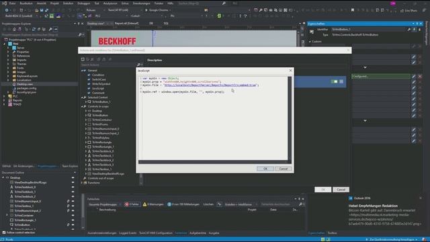Toggle visibility of TcHmiTextblock_0 in Document Outline
The image size is (430, 242).
click(x=73, y=187)
